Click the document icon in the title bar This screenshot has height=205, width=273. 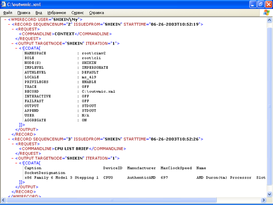(x=4, y=4)
